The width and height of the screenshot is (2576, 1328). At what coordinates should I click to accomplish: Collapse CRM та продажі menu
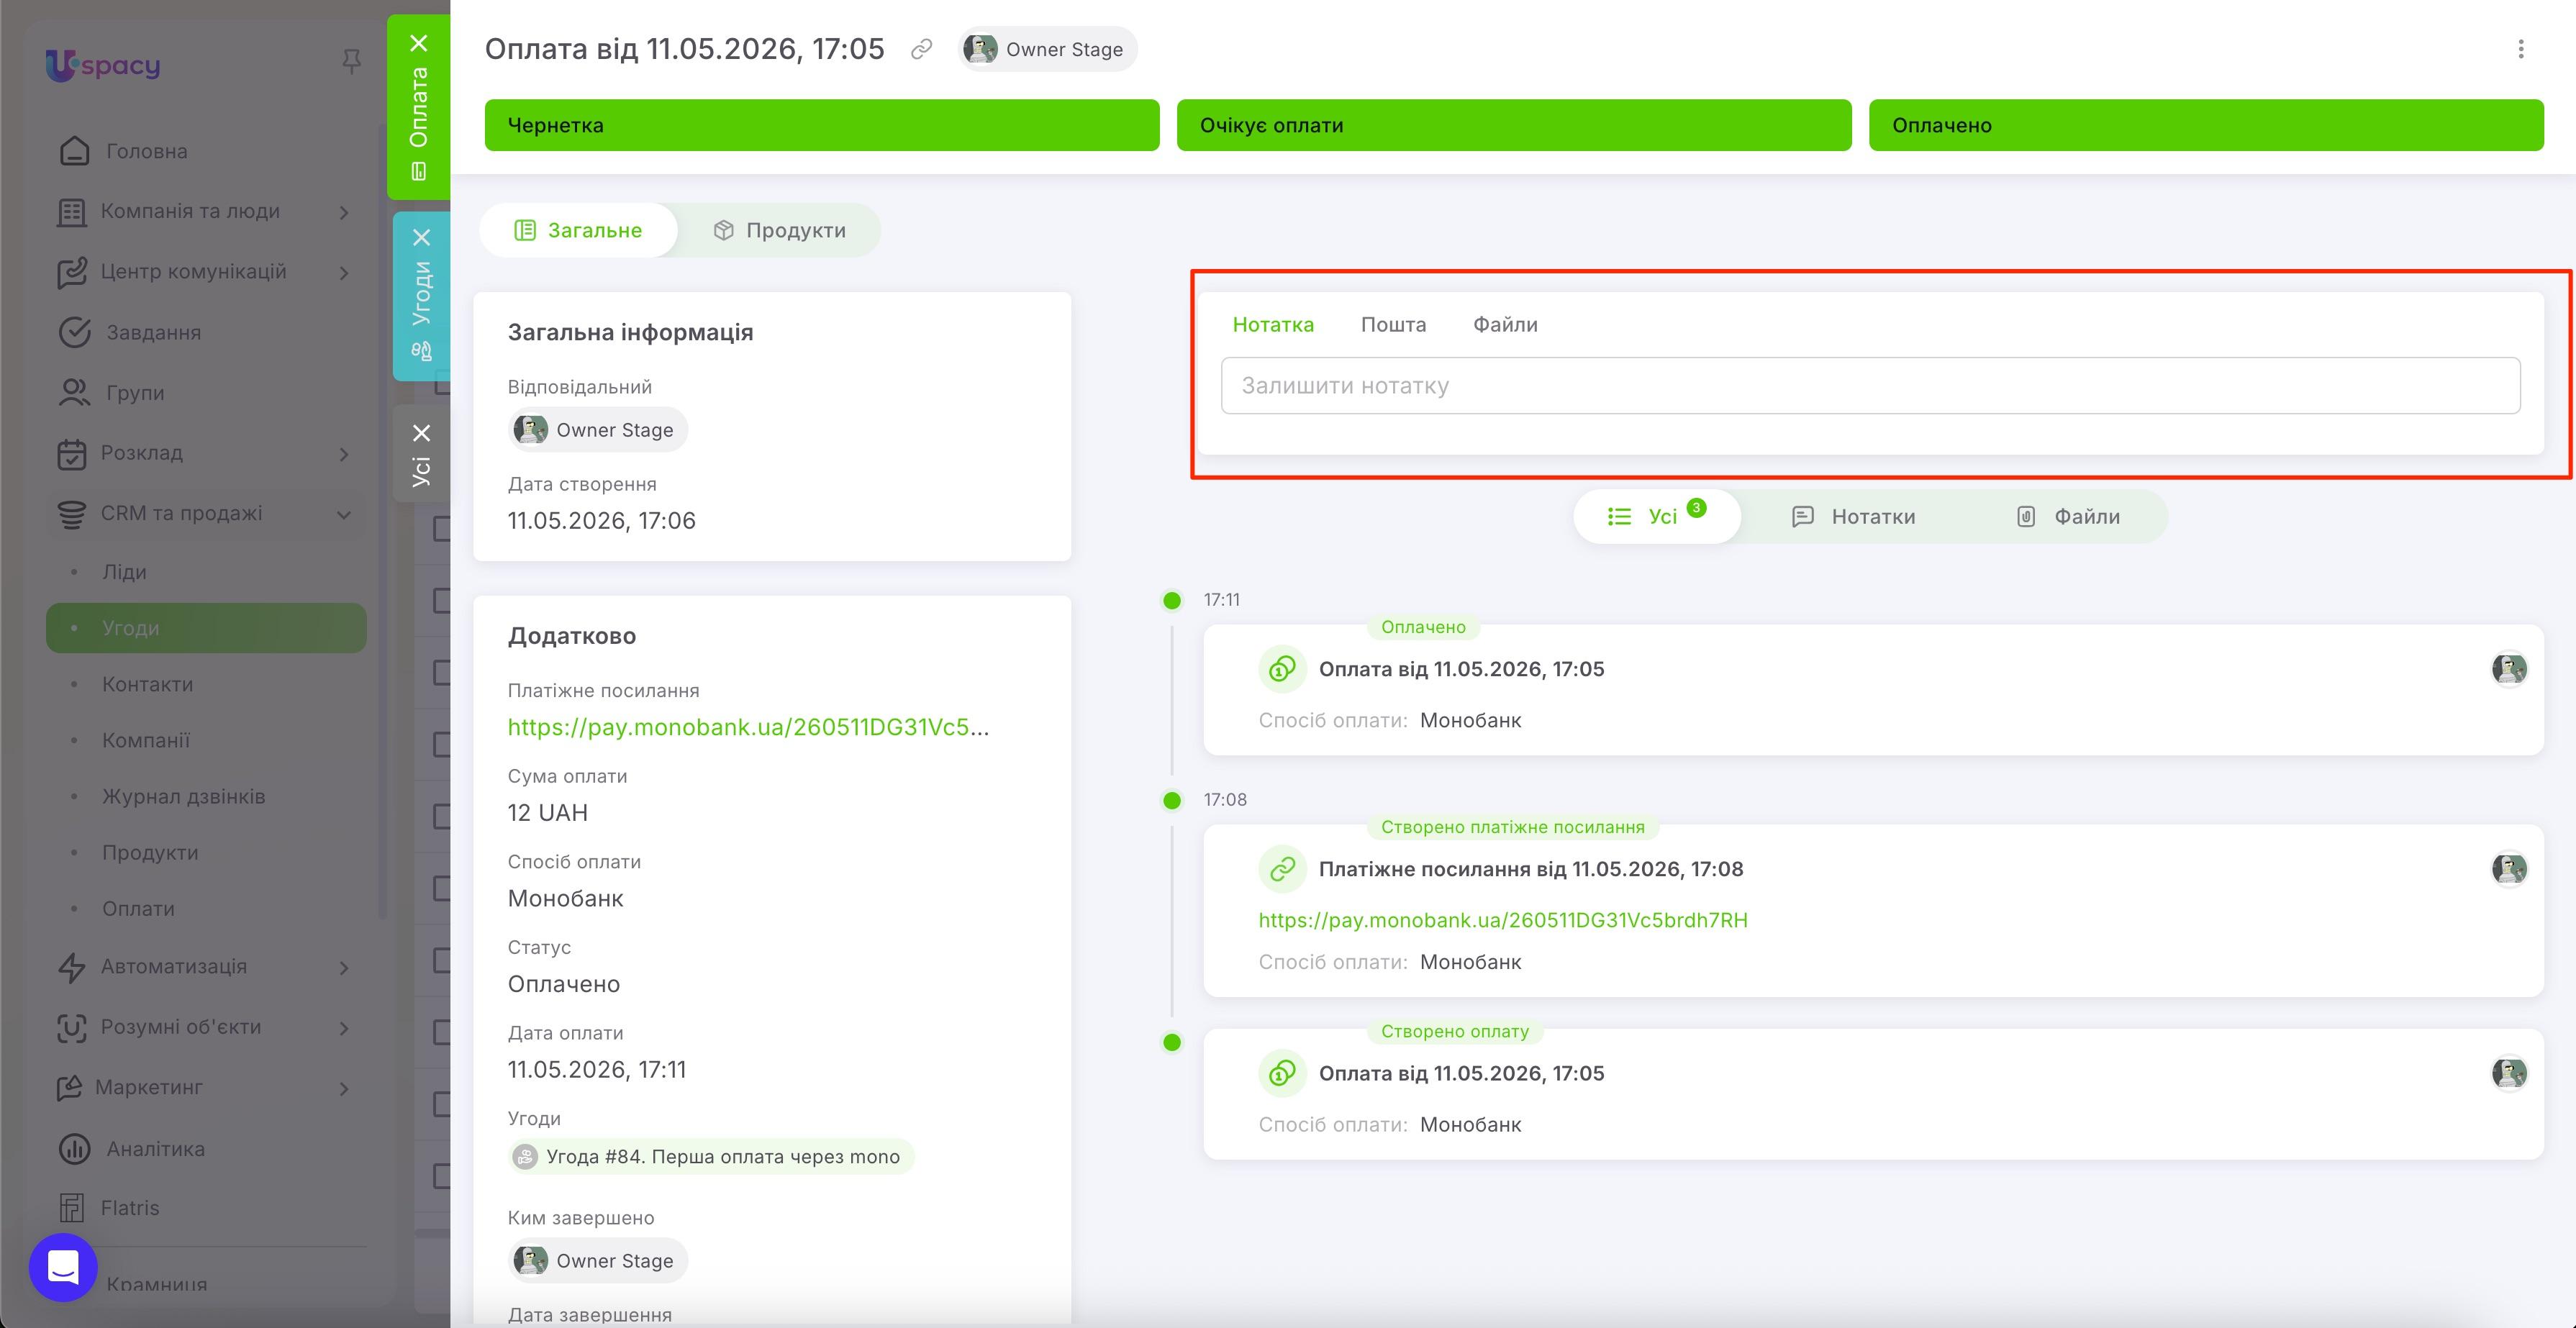(344, 514)
